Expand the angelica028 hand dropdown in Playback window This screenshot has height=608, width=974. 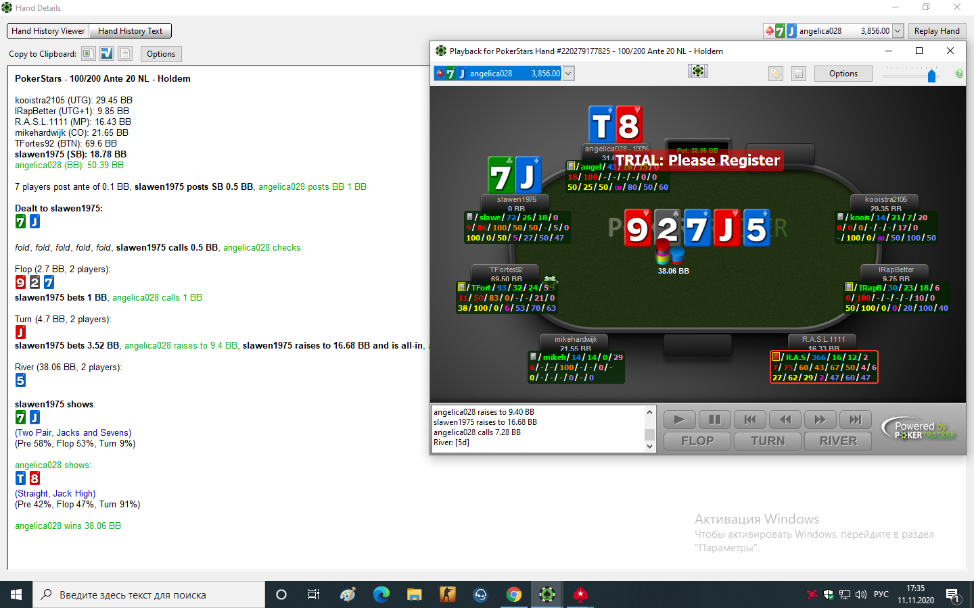(x=568, y=74)
